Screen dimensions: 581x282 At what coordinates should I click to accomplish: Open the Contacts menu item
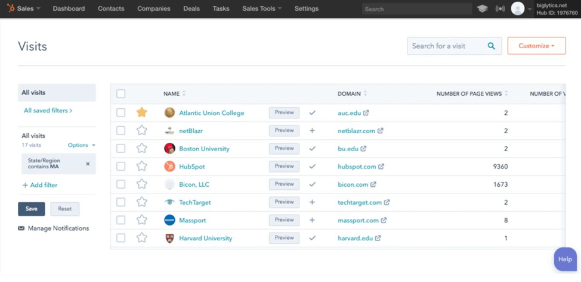[111, 8]
